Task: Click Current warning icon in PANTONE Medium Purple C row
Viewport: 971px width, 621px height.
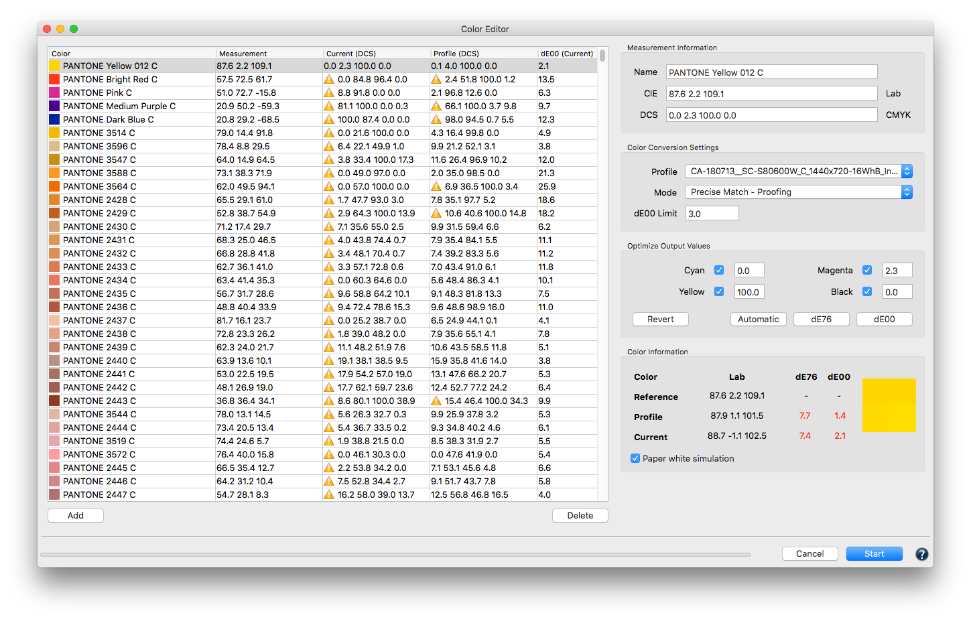Action: click(x=329, y=106)
